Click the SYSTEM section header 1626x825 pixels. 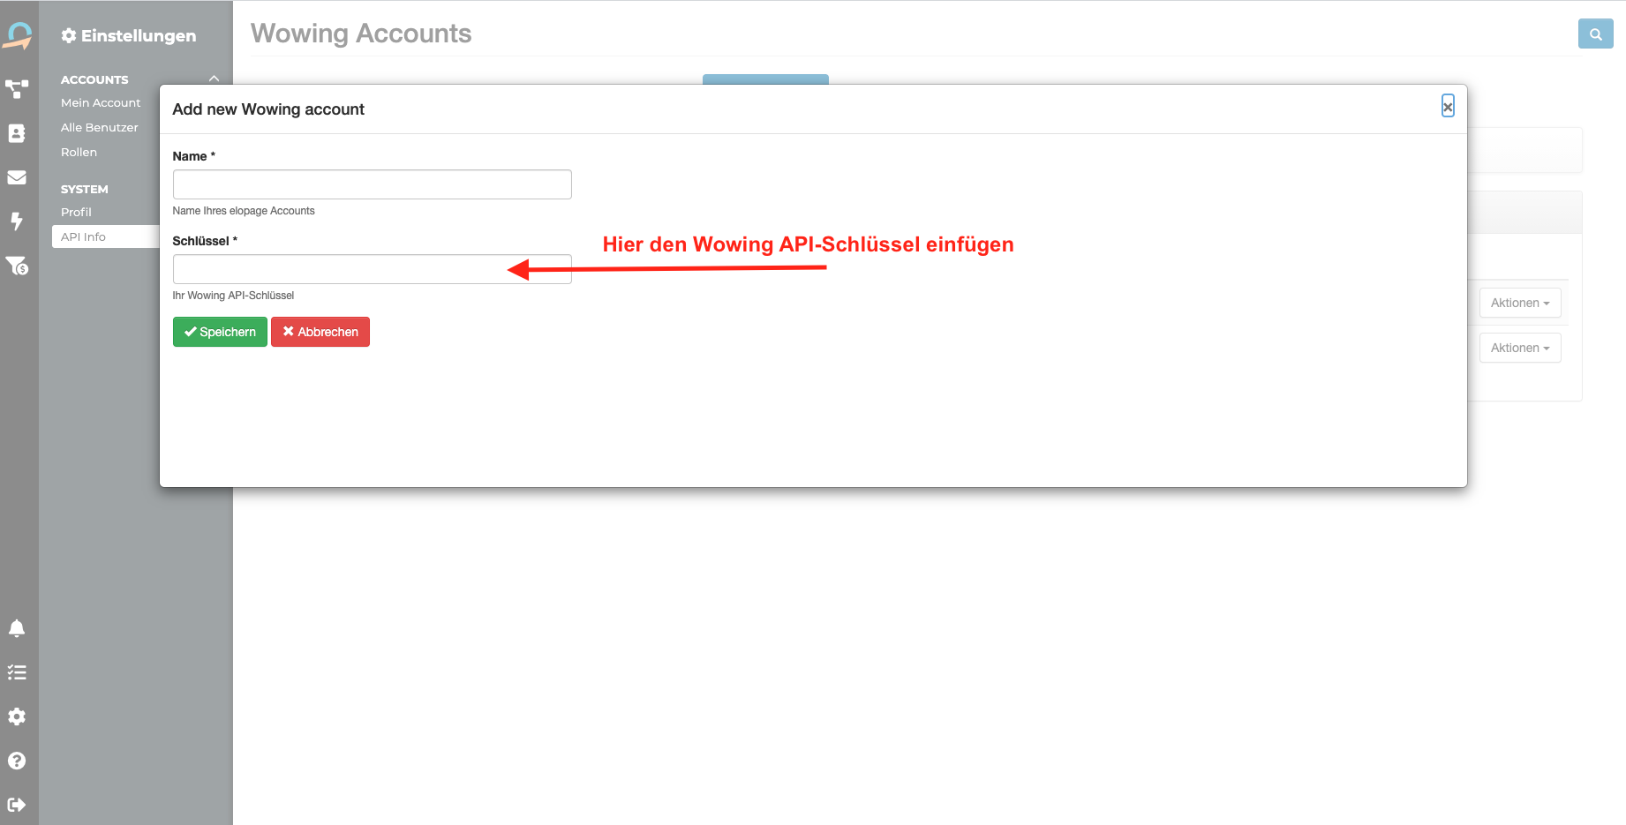pos(84,189)
